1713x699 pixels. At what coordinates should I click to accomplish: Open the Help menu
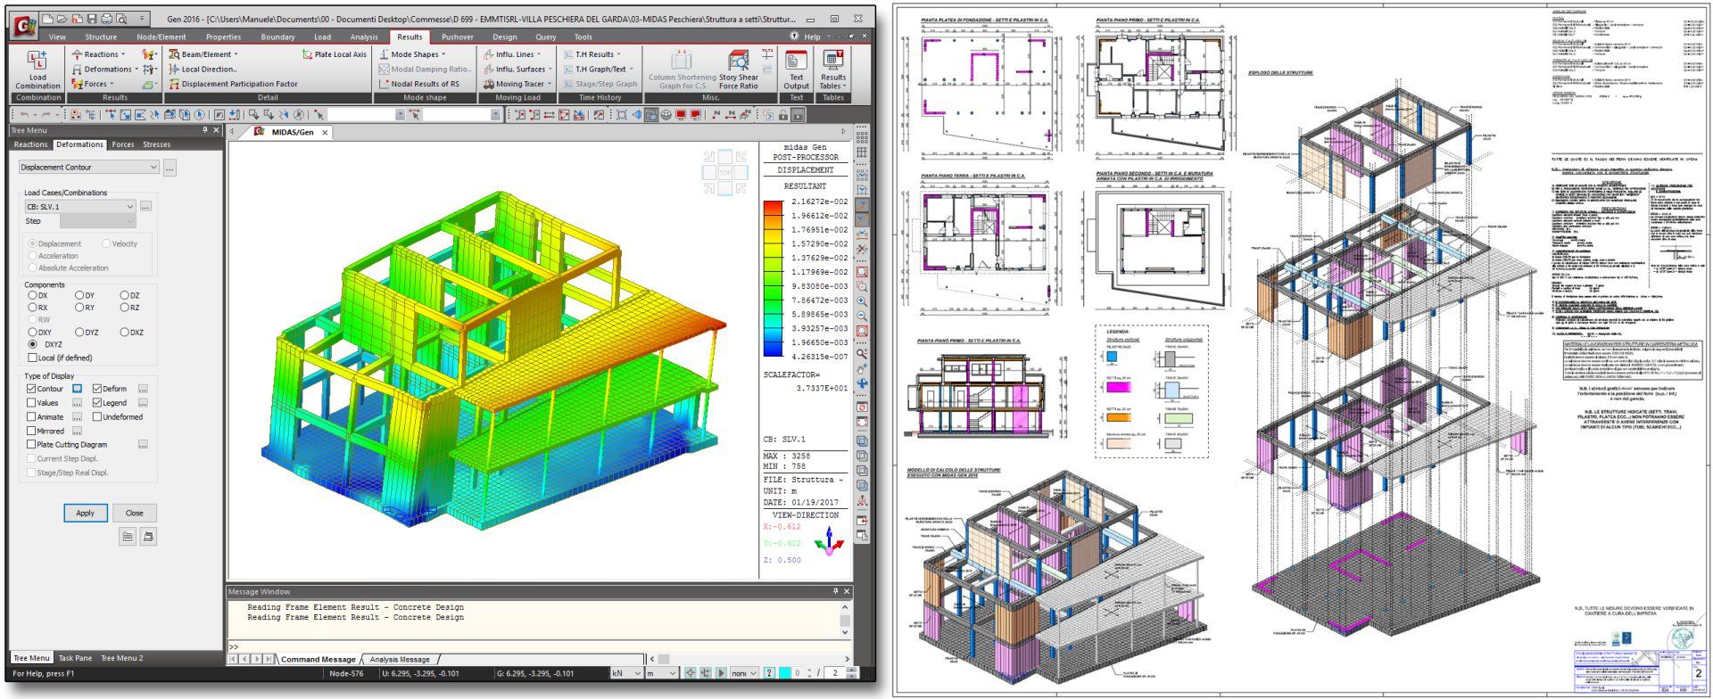pos(812,37)
